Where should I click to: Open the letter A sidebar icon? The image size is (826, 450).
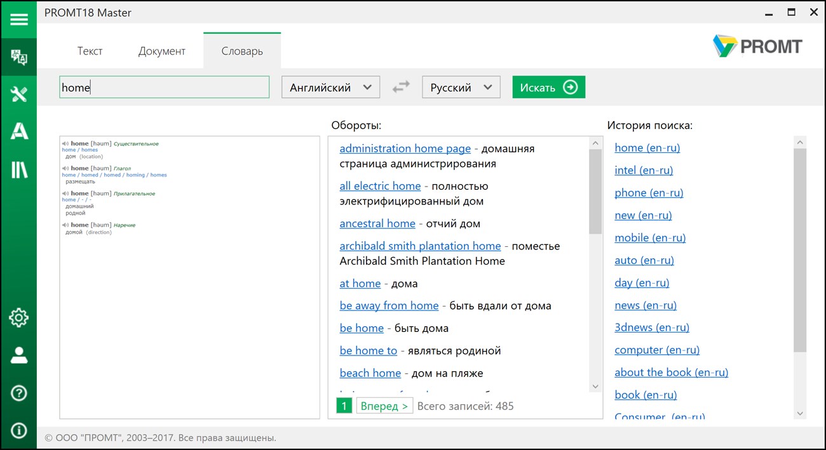pyautogui.click(x=19, y=131)
